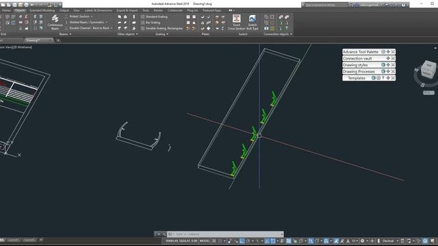Click the Switch Bolt Type tool

point(253,22)
